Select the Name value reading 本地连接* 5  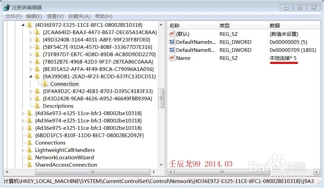pos(283,58)
